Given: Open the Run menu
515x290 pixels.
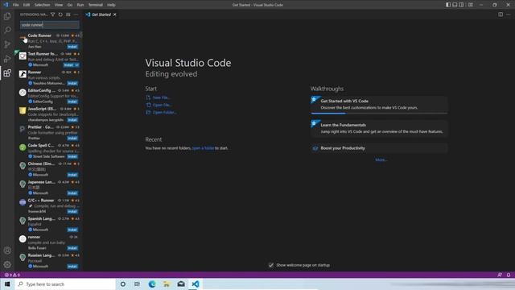Looking at the screenshot, I should 80,5.
